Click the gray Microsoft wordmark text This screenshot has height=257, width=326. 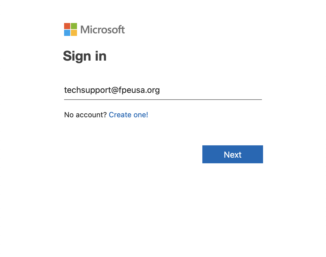(x=103, y=29)
